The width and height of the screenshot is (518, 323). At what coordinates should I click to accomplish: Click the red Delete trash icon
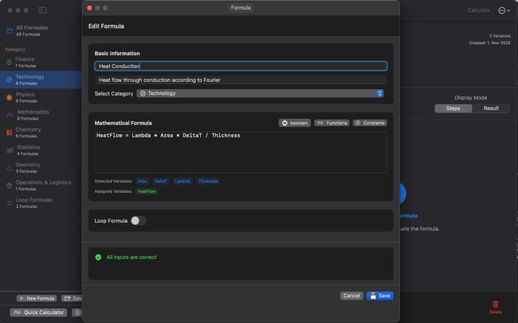coord(495,304)
